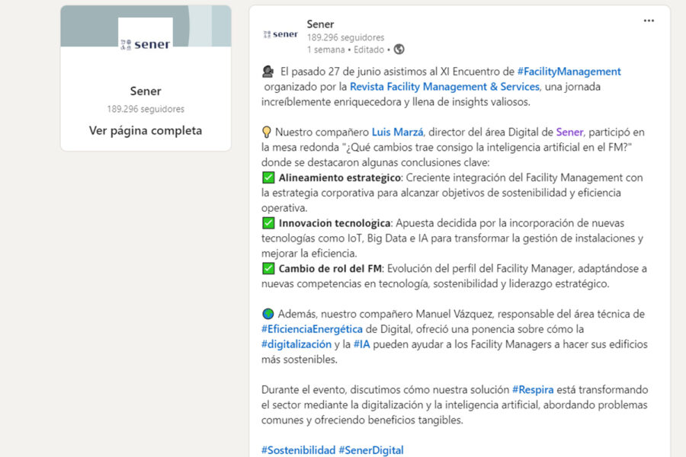Click the globe emoji before Además
Screen dimensions: 686x457
tap(268, 314)
